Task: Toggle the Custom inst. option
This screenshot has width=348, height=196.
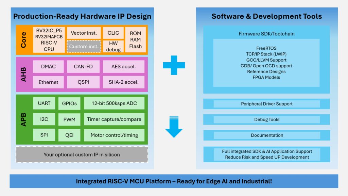Action: tap(84, 47)
